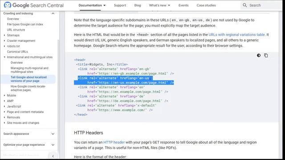285x160 pixels.
Task: Open Overview under Crawling and indexing
Action: [x=13, y=19]
